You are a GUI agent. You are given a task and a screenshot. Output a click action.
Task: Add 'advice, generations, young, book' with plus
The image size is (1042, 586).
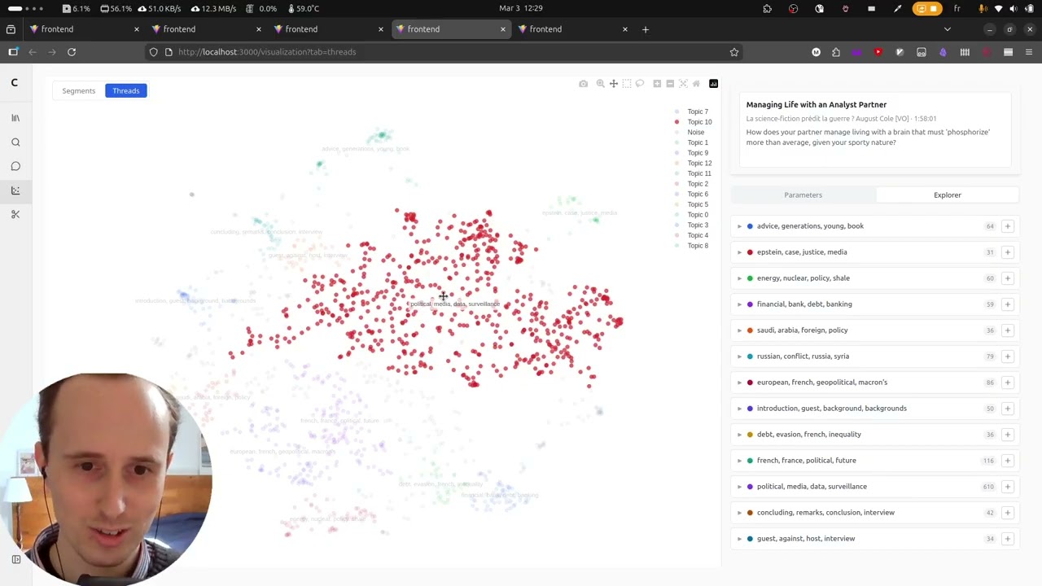(1007, 226)
